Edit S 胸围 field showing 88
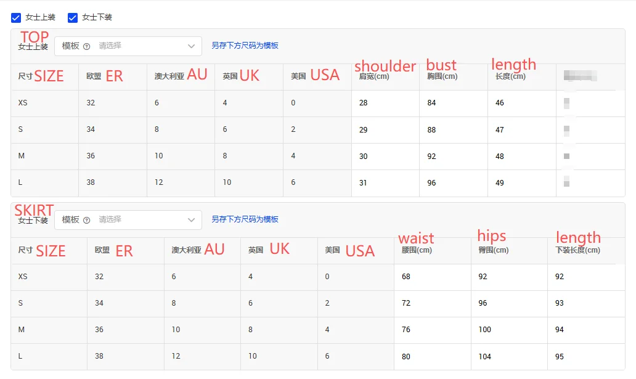Screen dimensions: 636x379 [453, 130]
